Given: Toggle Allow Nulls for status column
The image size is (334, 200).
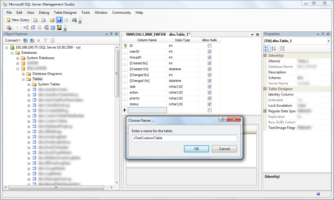Looking at the screenshot, I should coord(210,104).
